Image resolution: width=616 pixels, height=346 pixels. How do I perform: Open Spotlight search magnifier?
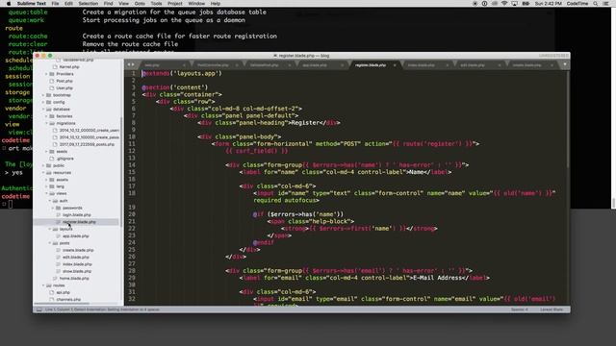(x=596, y=3)
